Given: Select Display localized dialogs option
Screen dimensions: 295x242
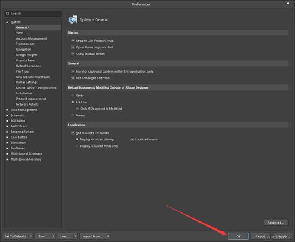Looking at the screenshot, I should pyautogui.click(x=77, y=139).
